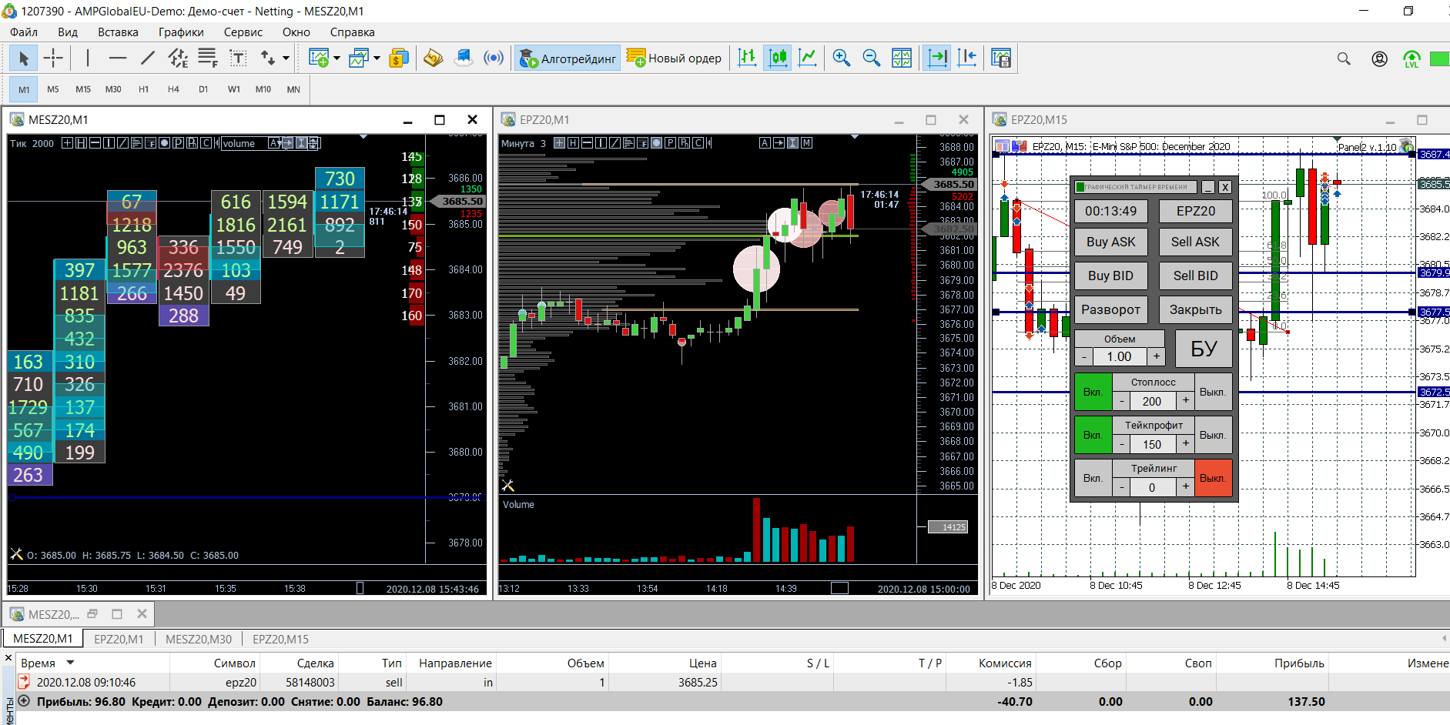Choose the equidistant channel tool

click(x=178, y=58)
